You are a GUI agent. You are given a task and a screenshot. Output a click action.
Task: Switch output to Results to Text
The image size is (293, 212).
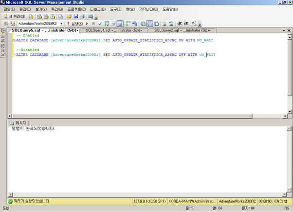click(143, 24)
